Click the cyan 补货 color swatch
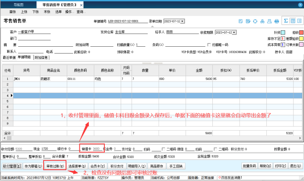 (x=283, y=32)
